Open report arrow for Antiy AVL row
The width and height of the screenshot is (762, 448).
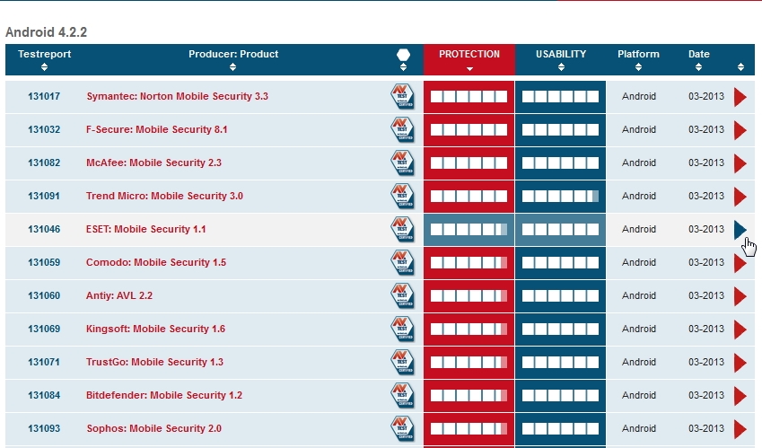pos(740,296)
